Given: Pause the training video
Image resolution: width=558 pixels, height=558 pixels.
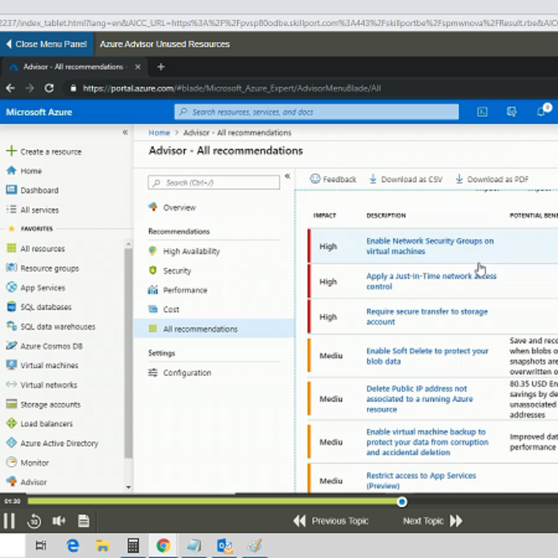Looking at the screenshot, I should coord(9,521).
